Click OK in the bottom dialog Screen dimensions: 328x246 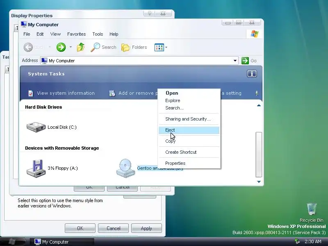click(x=80, y=228)
